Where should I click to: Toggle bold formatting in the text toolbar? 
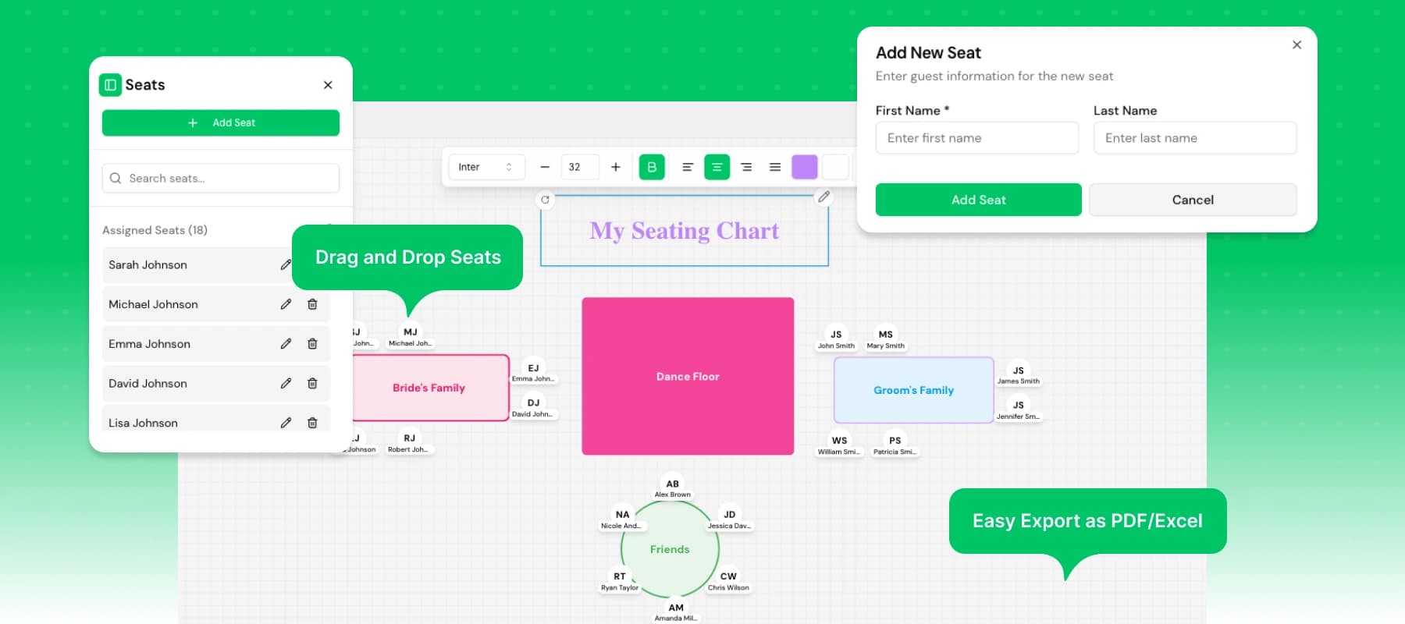pos(652,167)
